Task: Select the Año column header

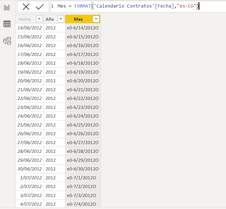Action: (x=54, y=19)
